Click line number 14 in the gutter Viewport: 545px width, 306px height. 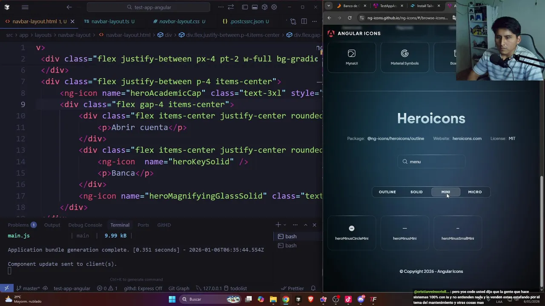point(20,161)
